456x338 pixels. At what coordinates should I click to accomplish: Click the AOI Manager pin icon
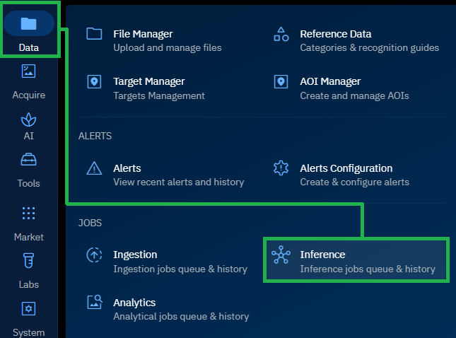(x=281, y=82)
